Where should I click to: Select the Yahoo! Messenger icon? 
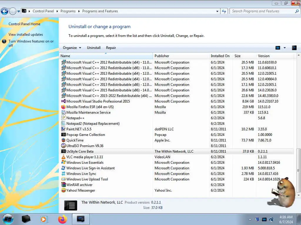pyautogui.click(x=63, y=190)
